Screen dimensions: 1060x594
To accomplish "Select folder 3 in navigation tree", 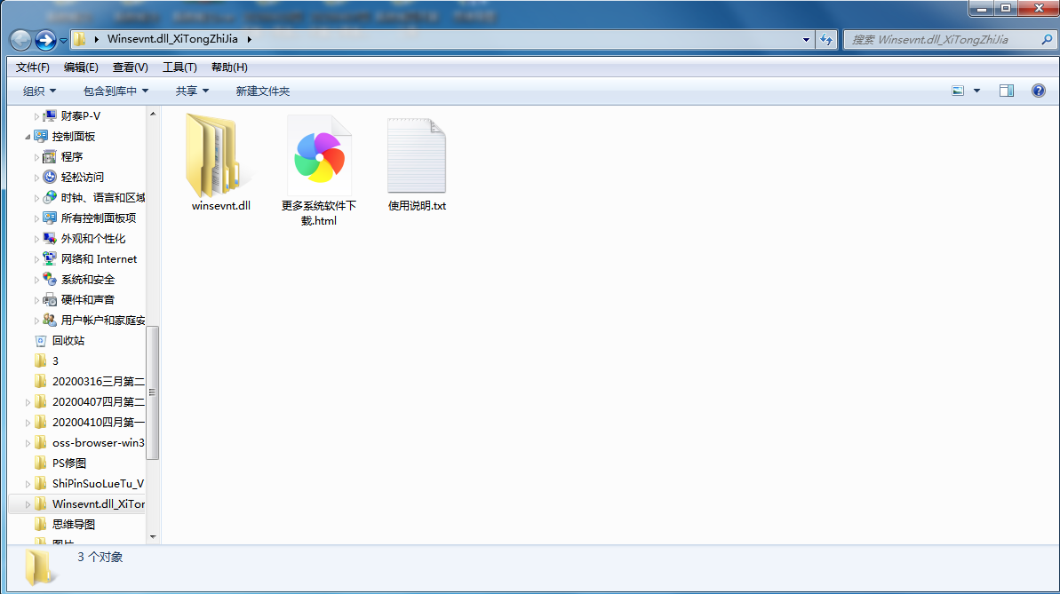I will pos(55,360).
